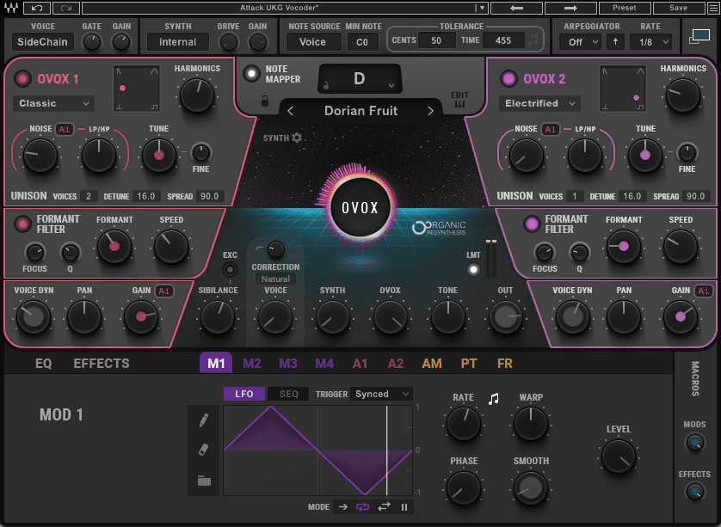The width and height of the screenshot is (721, 527).
Task: Click the expand view window icon
Action: tap(699, 36)
